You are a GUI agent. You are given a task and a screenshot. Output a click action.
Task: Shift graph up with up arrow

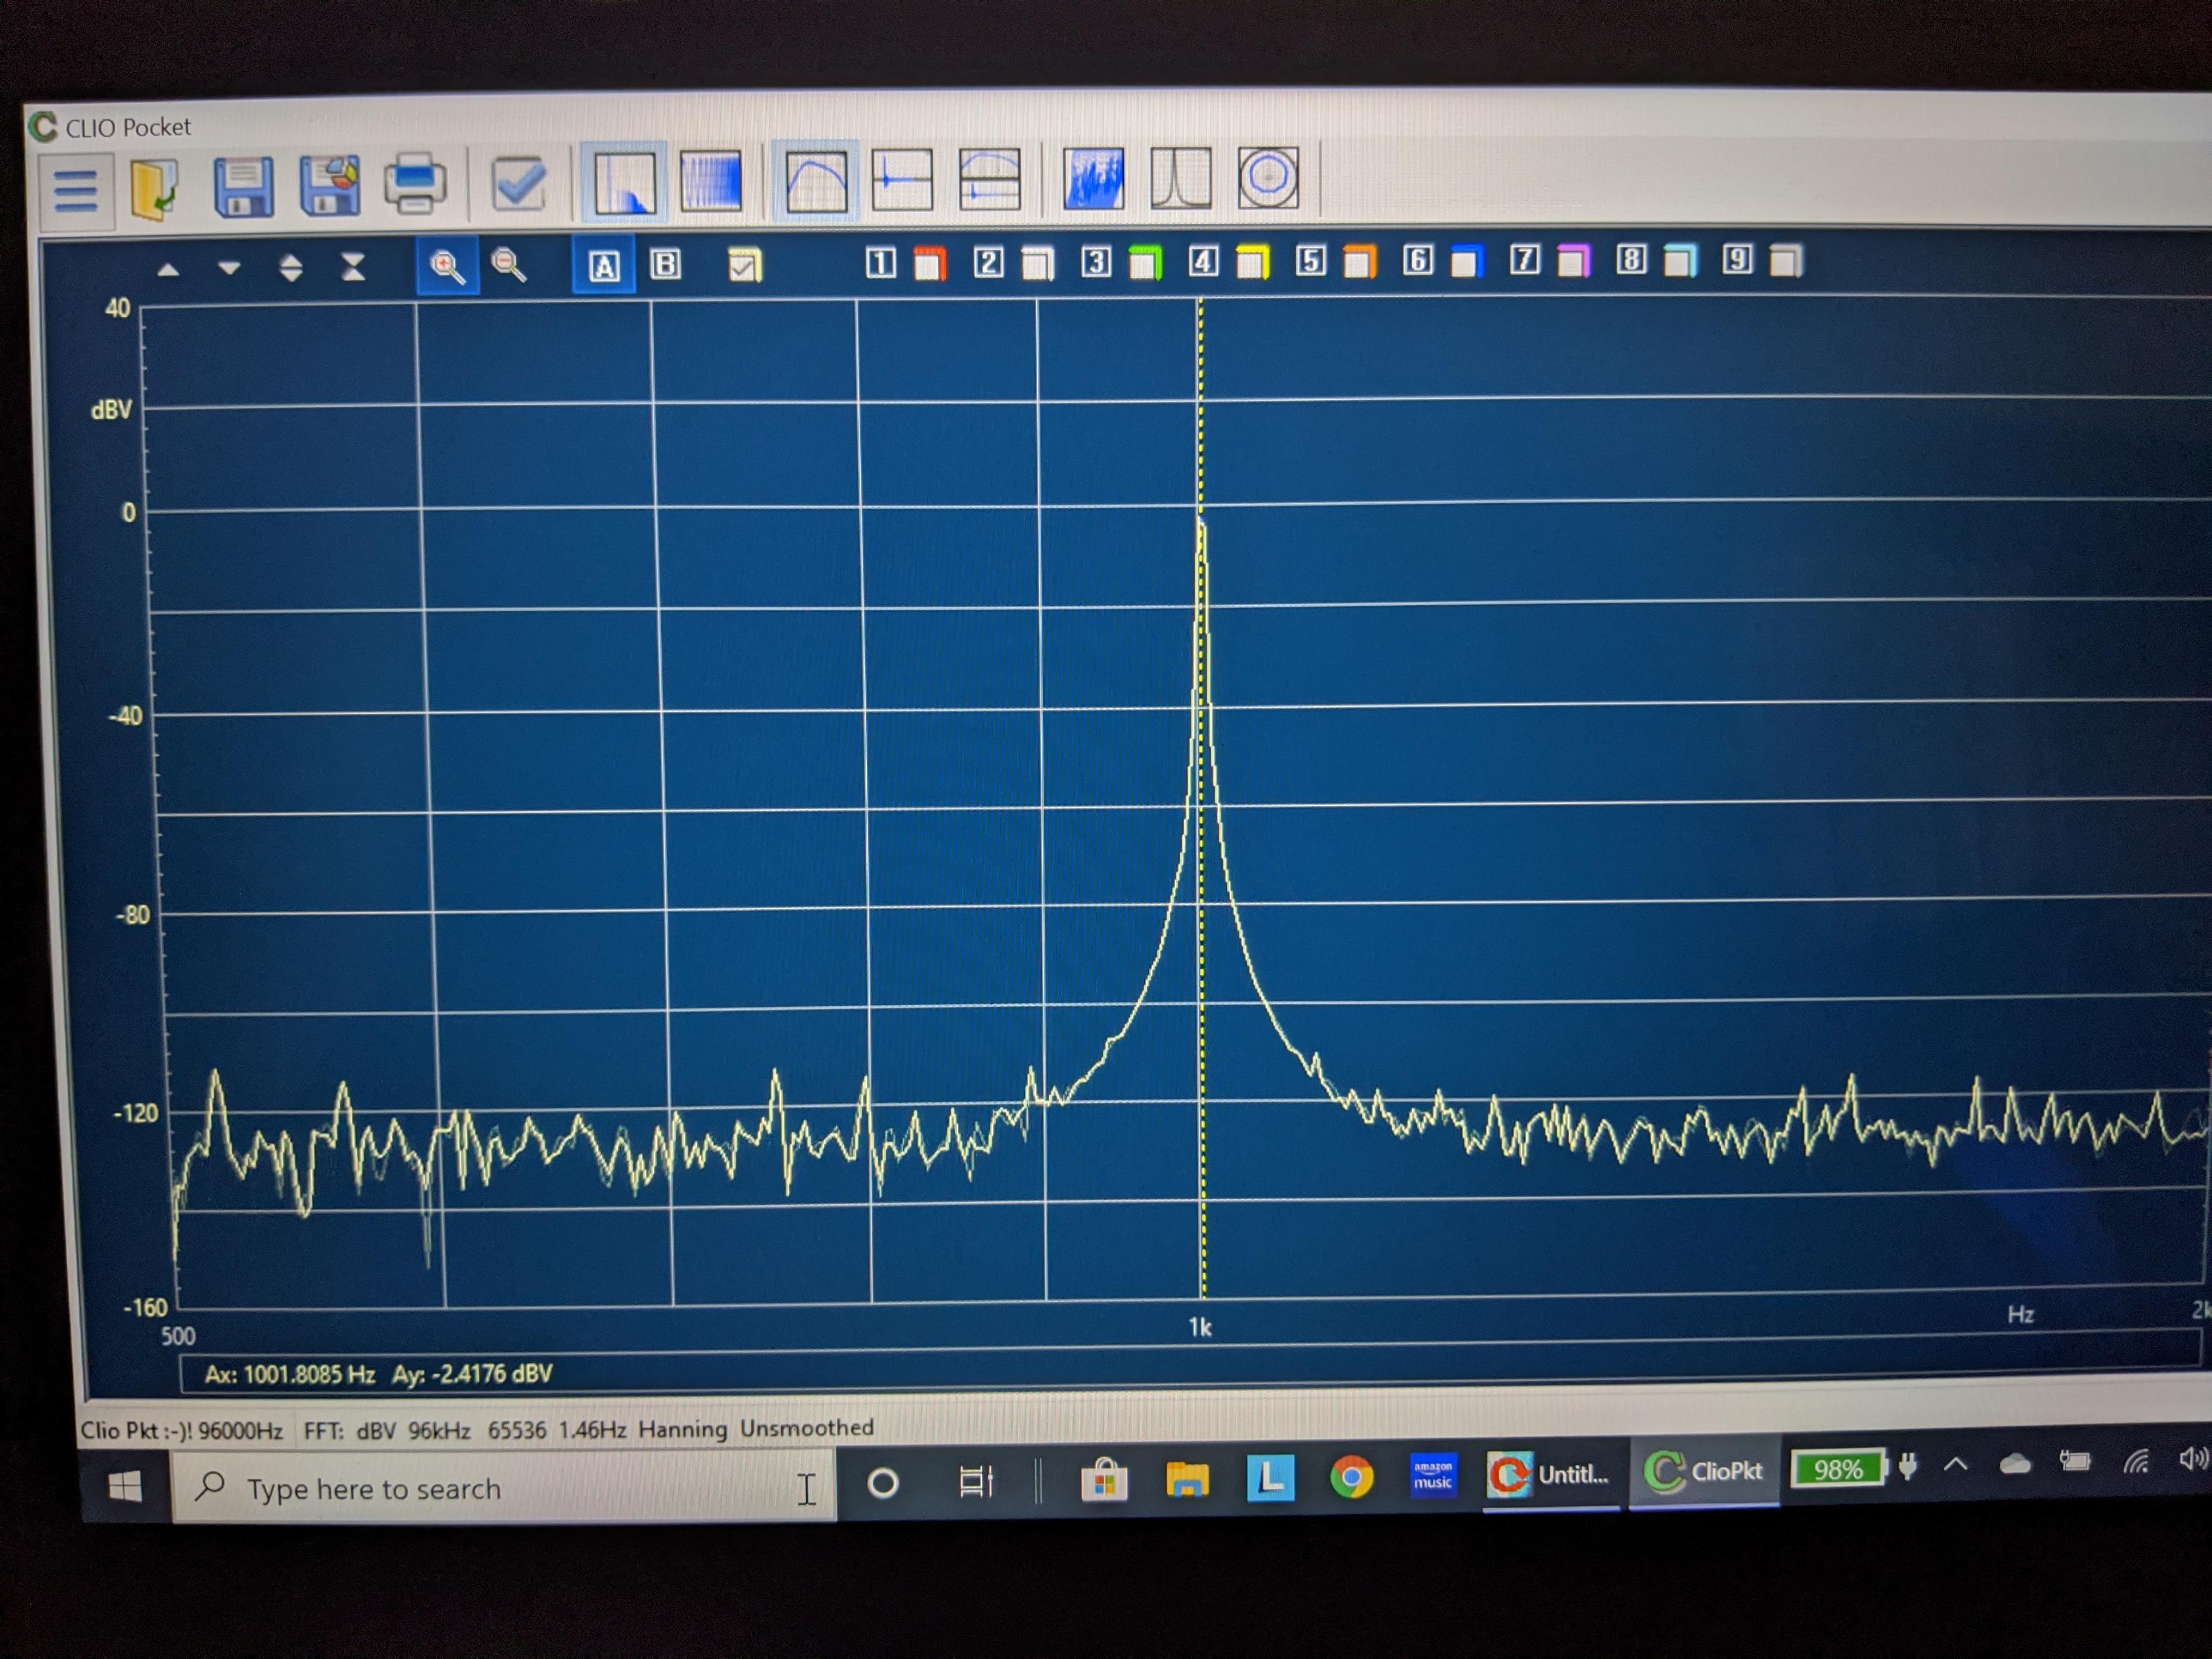(x=168, y=269)
